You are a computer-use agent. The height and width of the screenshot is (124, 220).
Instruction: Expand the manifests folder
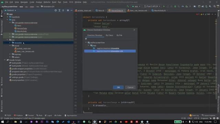[x=8, y=17]
